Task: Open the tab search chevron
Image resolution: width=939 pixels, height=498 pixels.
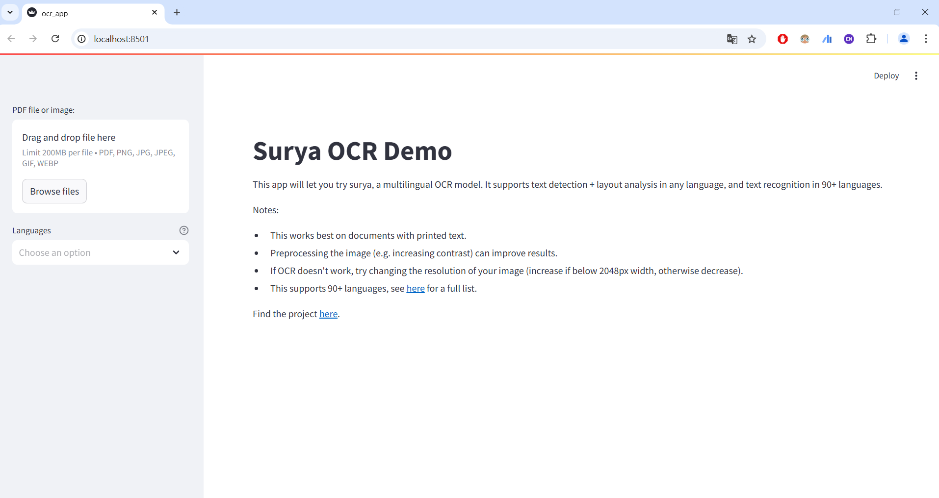Action: coord(10,12)
